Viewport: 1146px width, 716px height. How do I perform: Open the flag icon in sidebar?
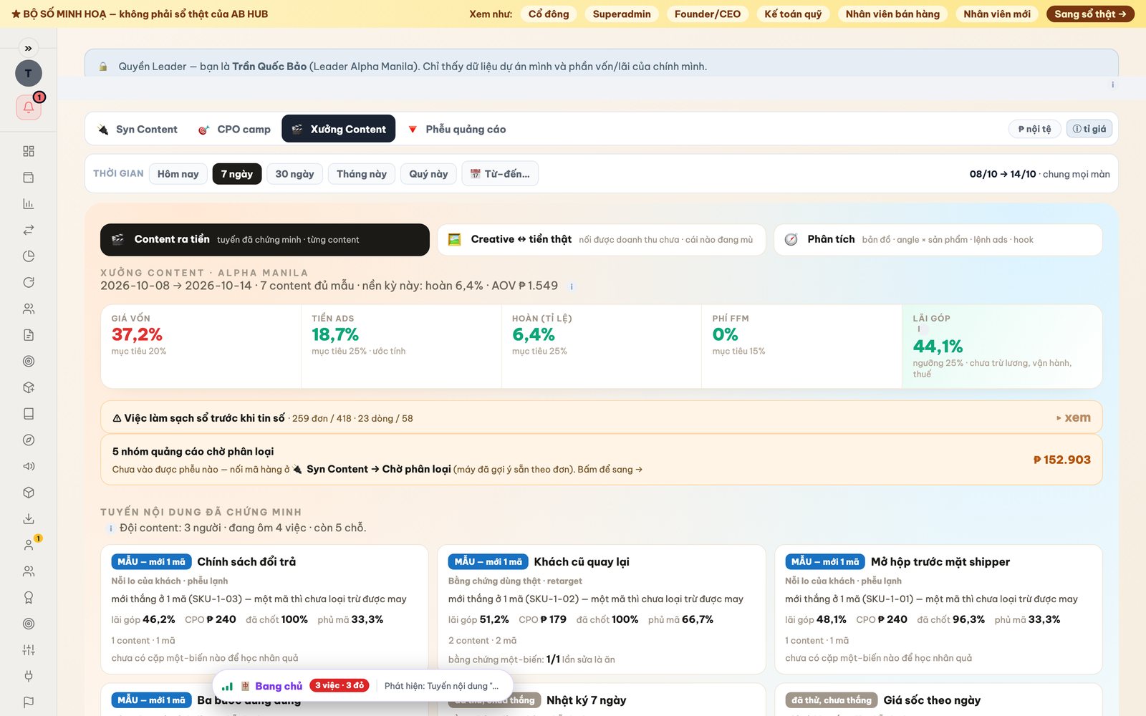pyautogui.click(x=29, y=702)
